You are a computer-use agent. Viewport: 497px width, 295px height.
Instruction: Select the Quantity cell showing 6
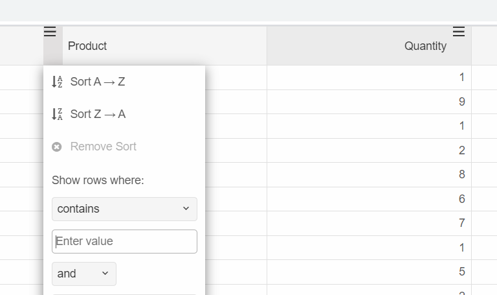[x=369, y=199]
